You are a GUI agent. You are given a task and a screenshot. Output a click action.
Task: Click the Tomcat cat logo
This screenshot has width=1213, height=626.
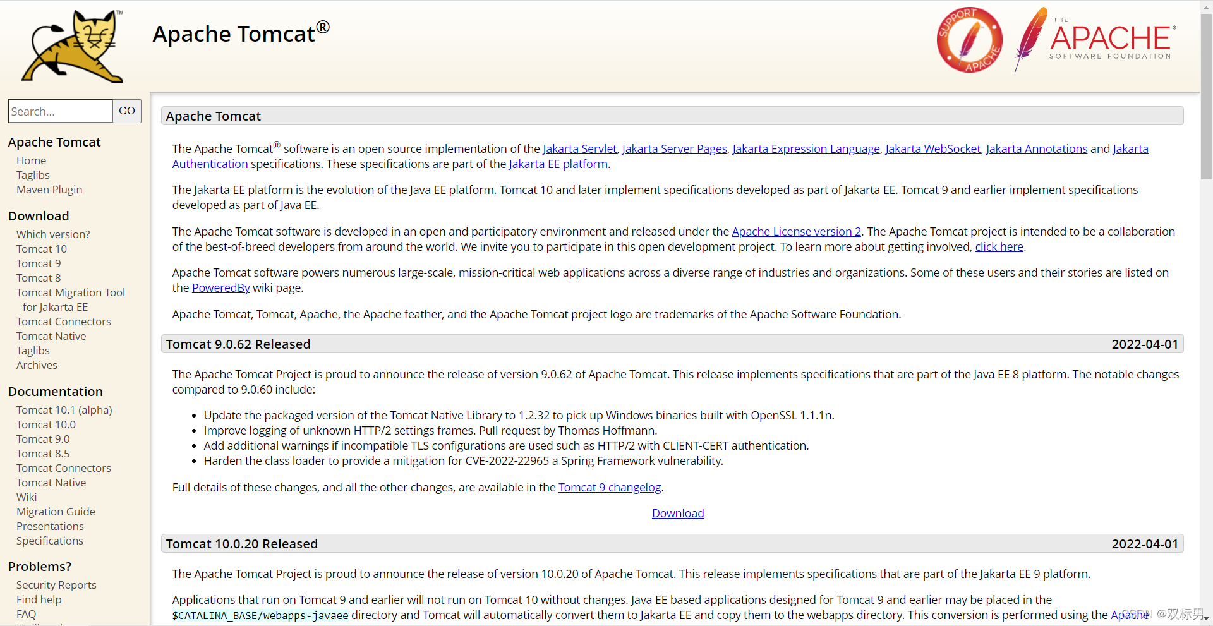tap(73, 46)
